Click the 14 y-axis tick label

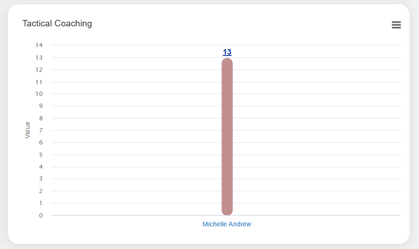pos(39,45)
